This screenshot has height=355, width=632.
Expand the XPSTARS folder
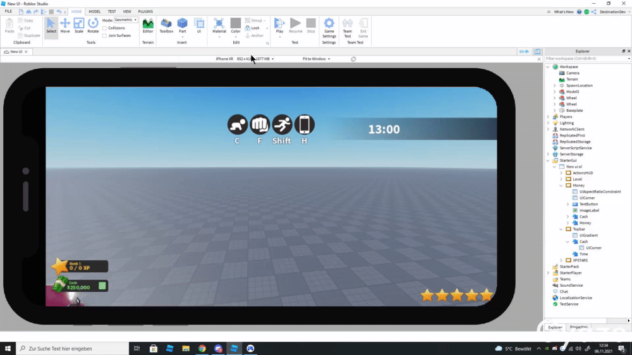point(561,260)
